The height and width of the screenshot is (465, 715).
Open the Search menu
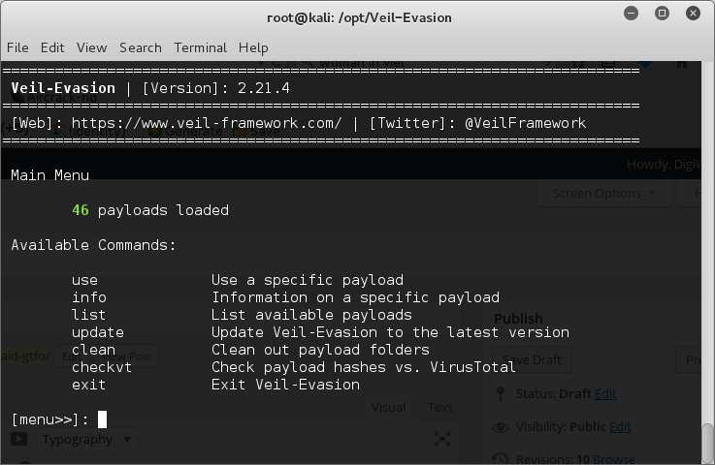coord(141,47)
